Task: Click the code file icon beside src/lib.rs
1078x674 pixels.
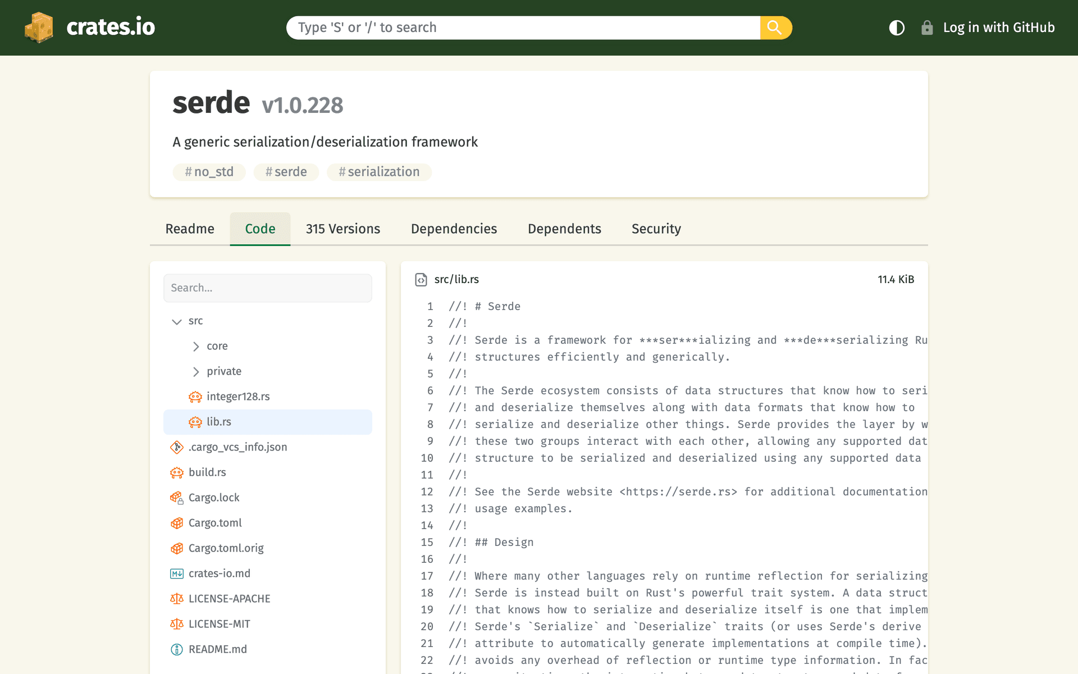Action: [421, 280]
